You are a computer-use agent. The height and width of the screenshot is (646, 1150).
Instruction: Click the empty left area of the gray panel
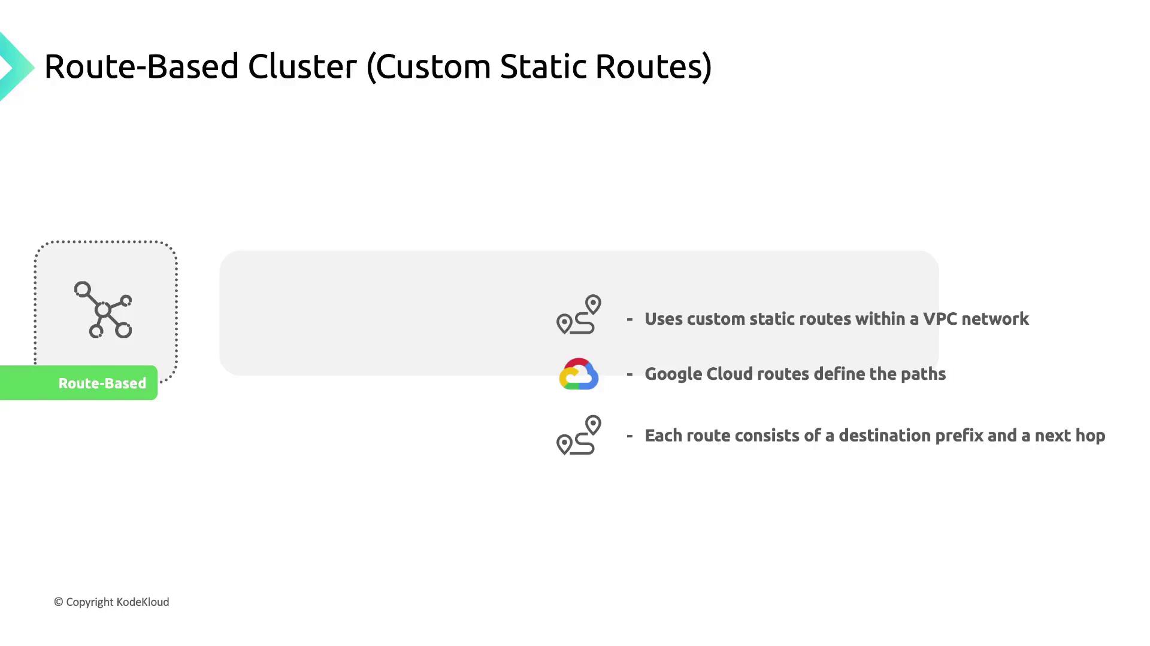359,313
